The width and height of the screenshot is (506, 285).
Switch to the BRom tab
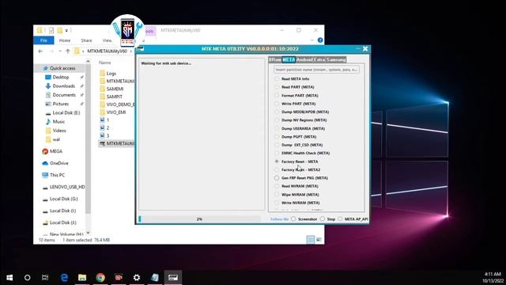275,60
